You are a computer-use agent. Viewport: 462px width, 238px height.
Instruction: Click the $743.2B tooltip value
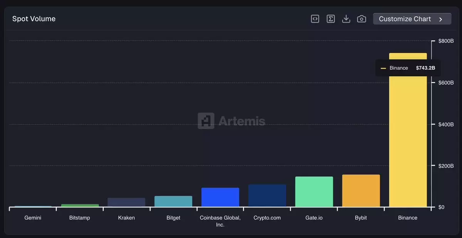[425, 68]
